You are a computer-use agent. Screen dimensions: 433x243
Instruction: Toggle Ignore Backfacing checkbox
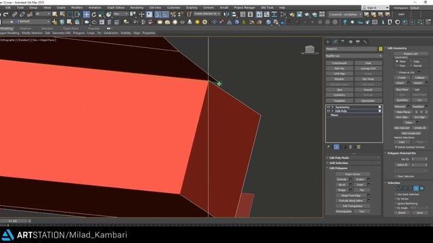coord(395,204)
